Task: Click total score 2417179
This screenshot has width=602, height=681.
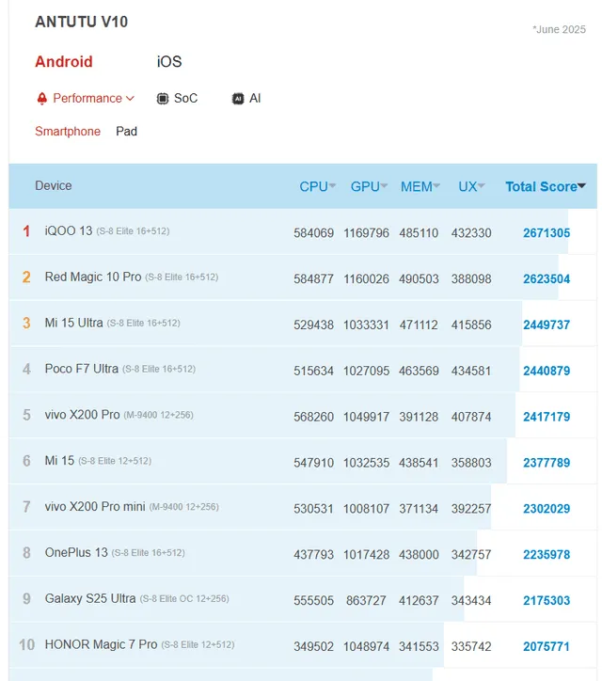Action: [x=547, y=417]
